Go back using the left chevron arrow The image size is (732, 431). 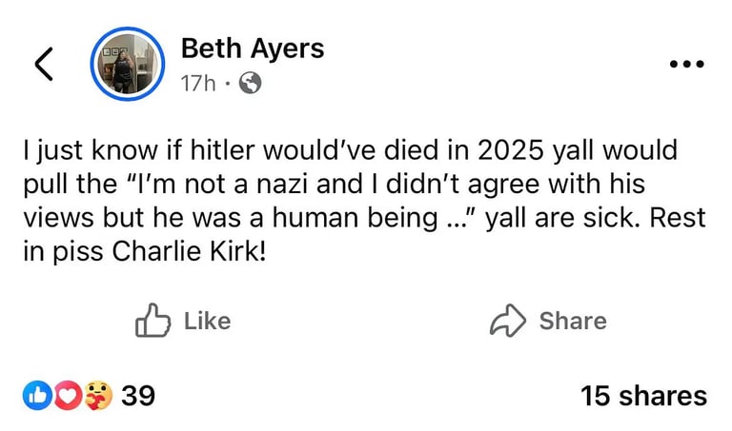(x=43, y=63)
